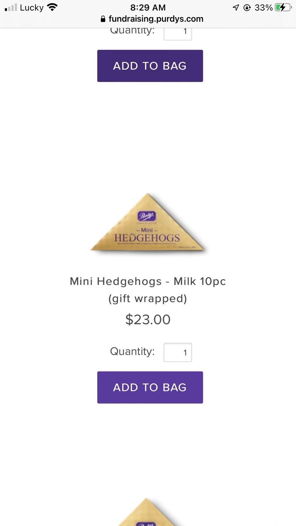Tap the cellular signal bars icon
This screenshot has width=296, height=526.
[x=11, y=7]
